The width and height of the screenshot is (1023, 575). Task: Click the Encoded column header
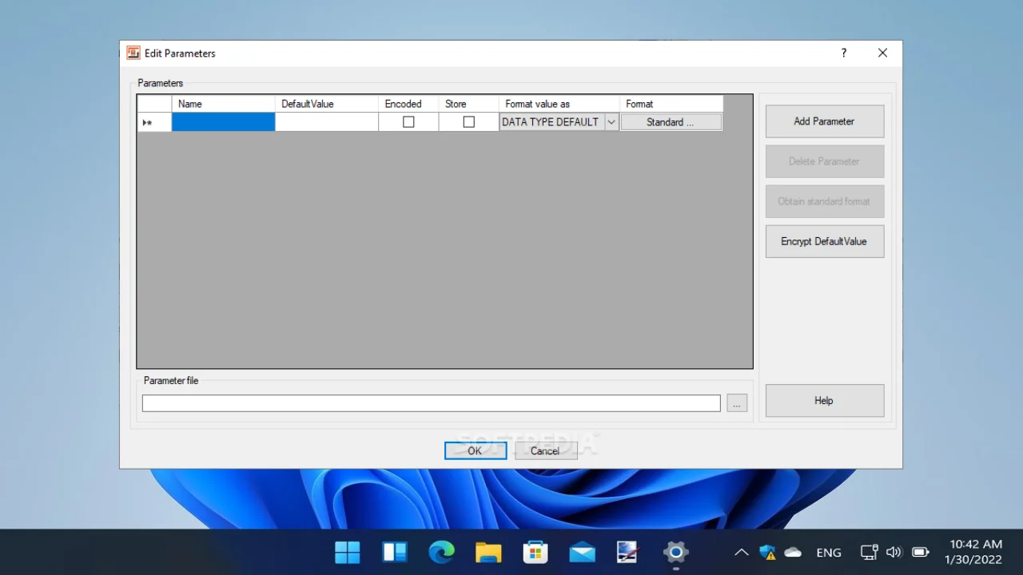click(408, 104)
